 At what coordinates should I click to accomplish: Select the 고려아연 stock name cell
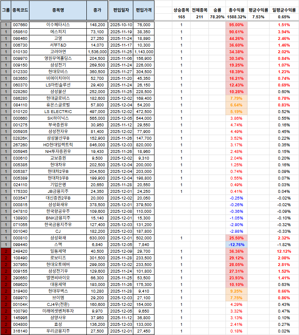pos(58,52)
